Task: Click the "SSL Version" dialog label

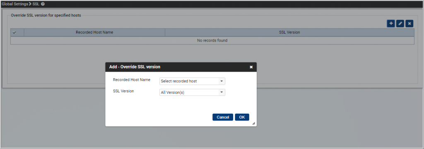Action: pos(123,91)
